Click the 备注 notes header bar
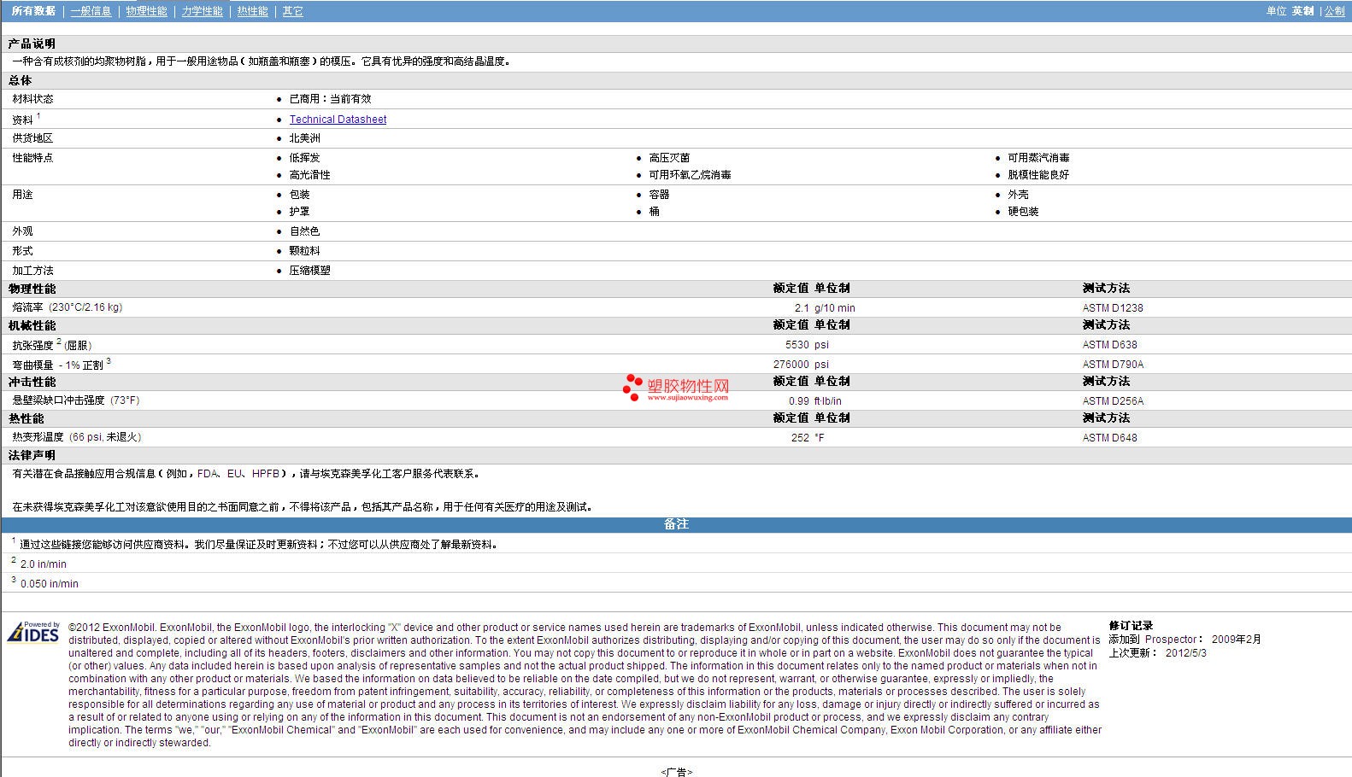 click(676, 524)
